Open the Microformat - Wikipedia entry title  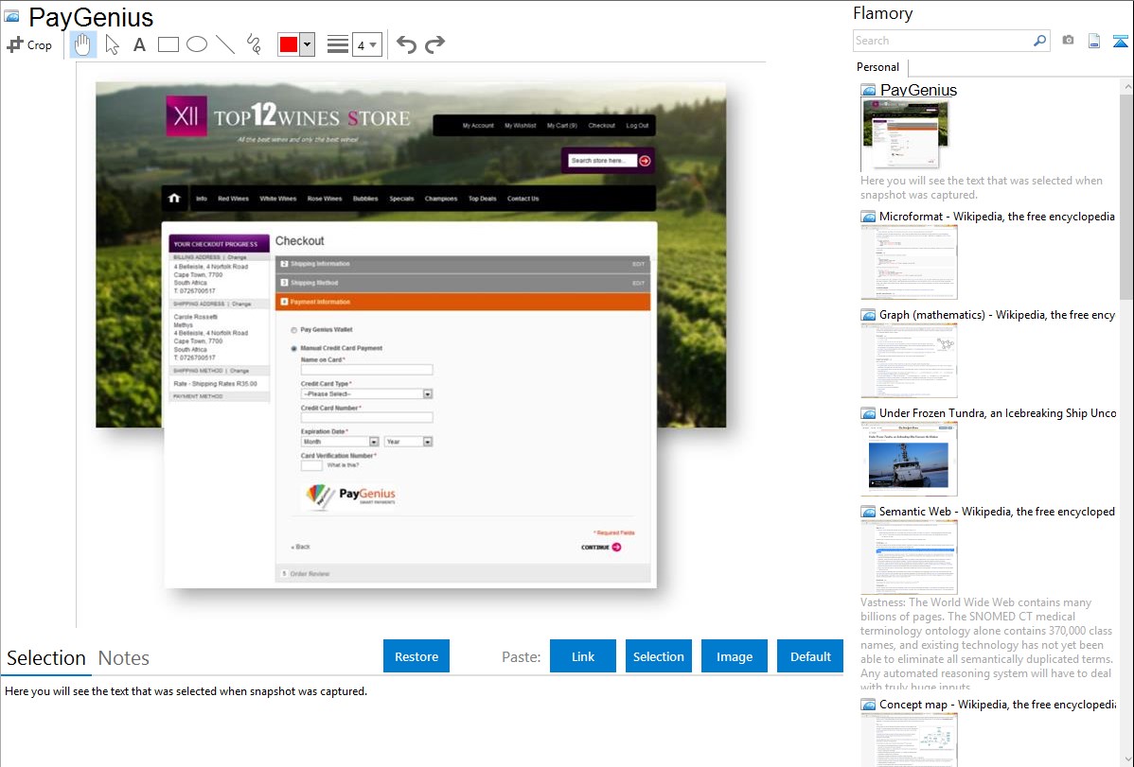click(x=997, y=217)
